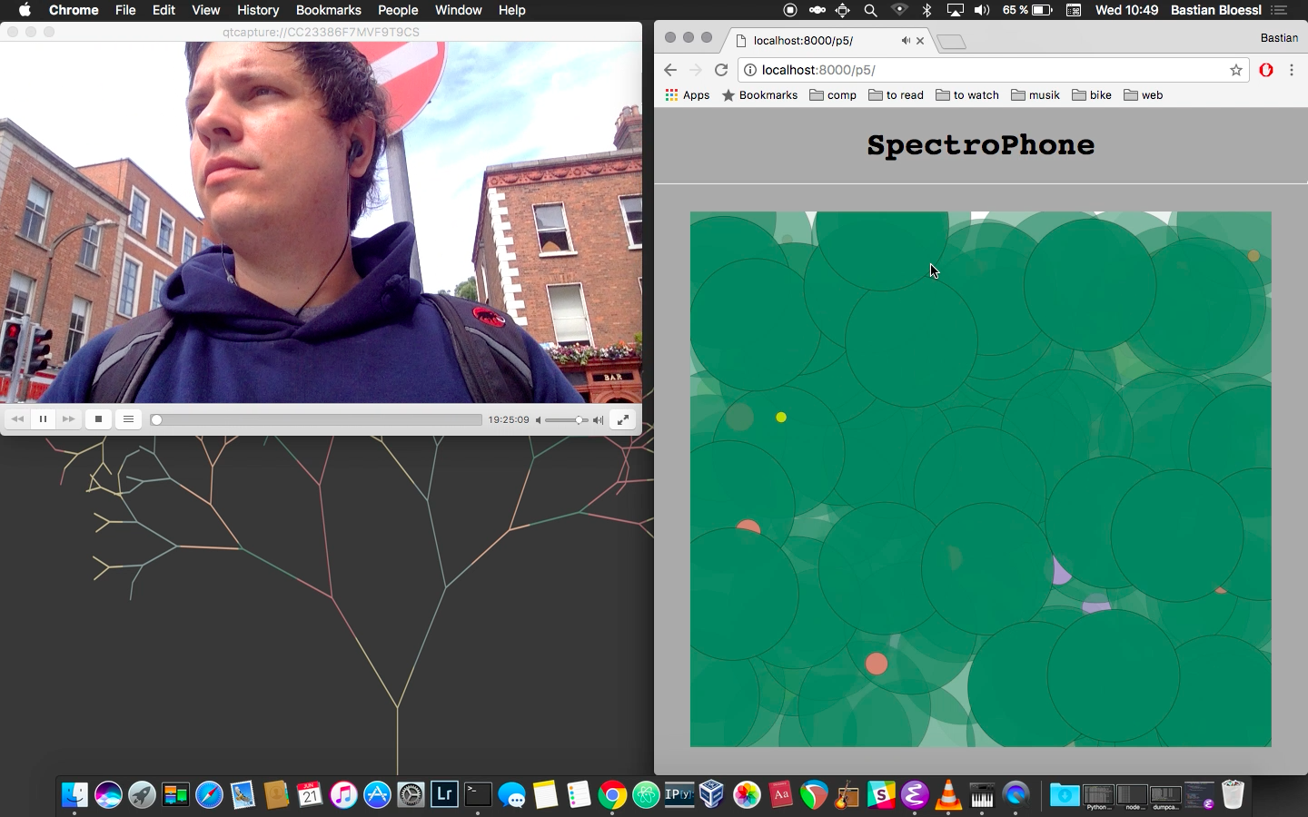Pause the video capture playback
This screenshot has width=1308, height=817.
pos(43,419)
